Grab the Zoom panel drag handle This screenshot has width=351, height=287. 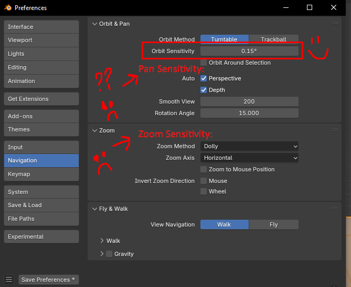tap(335, 130)
